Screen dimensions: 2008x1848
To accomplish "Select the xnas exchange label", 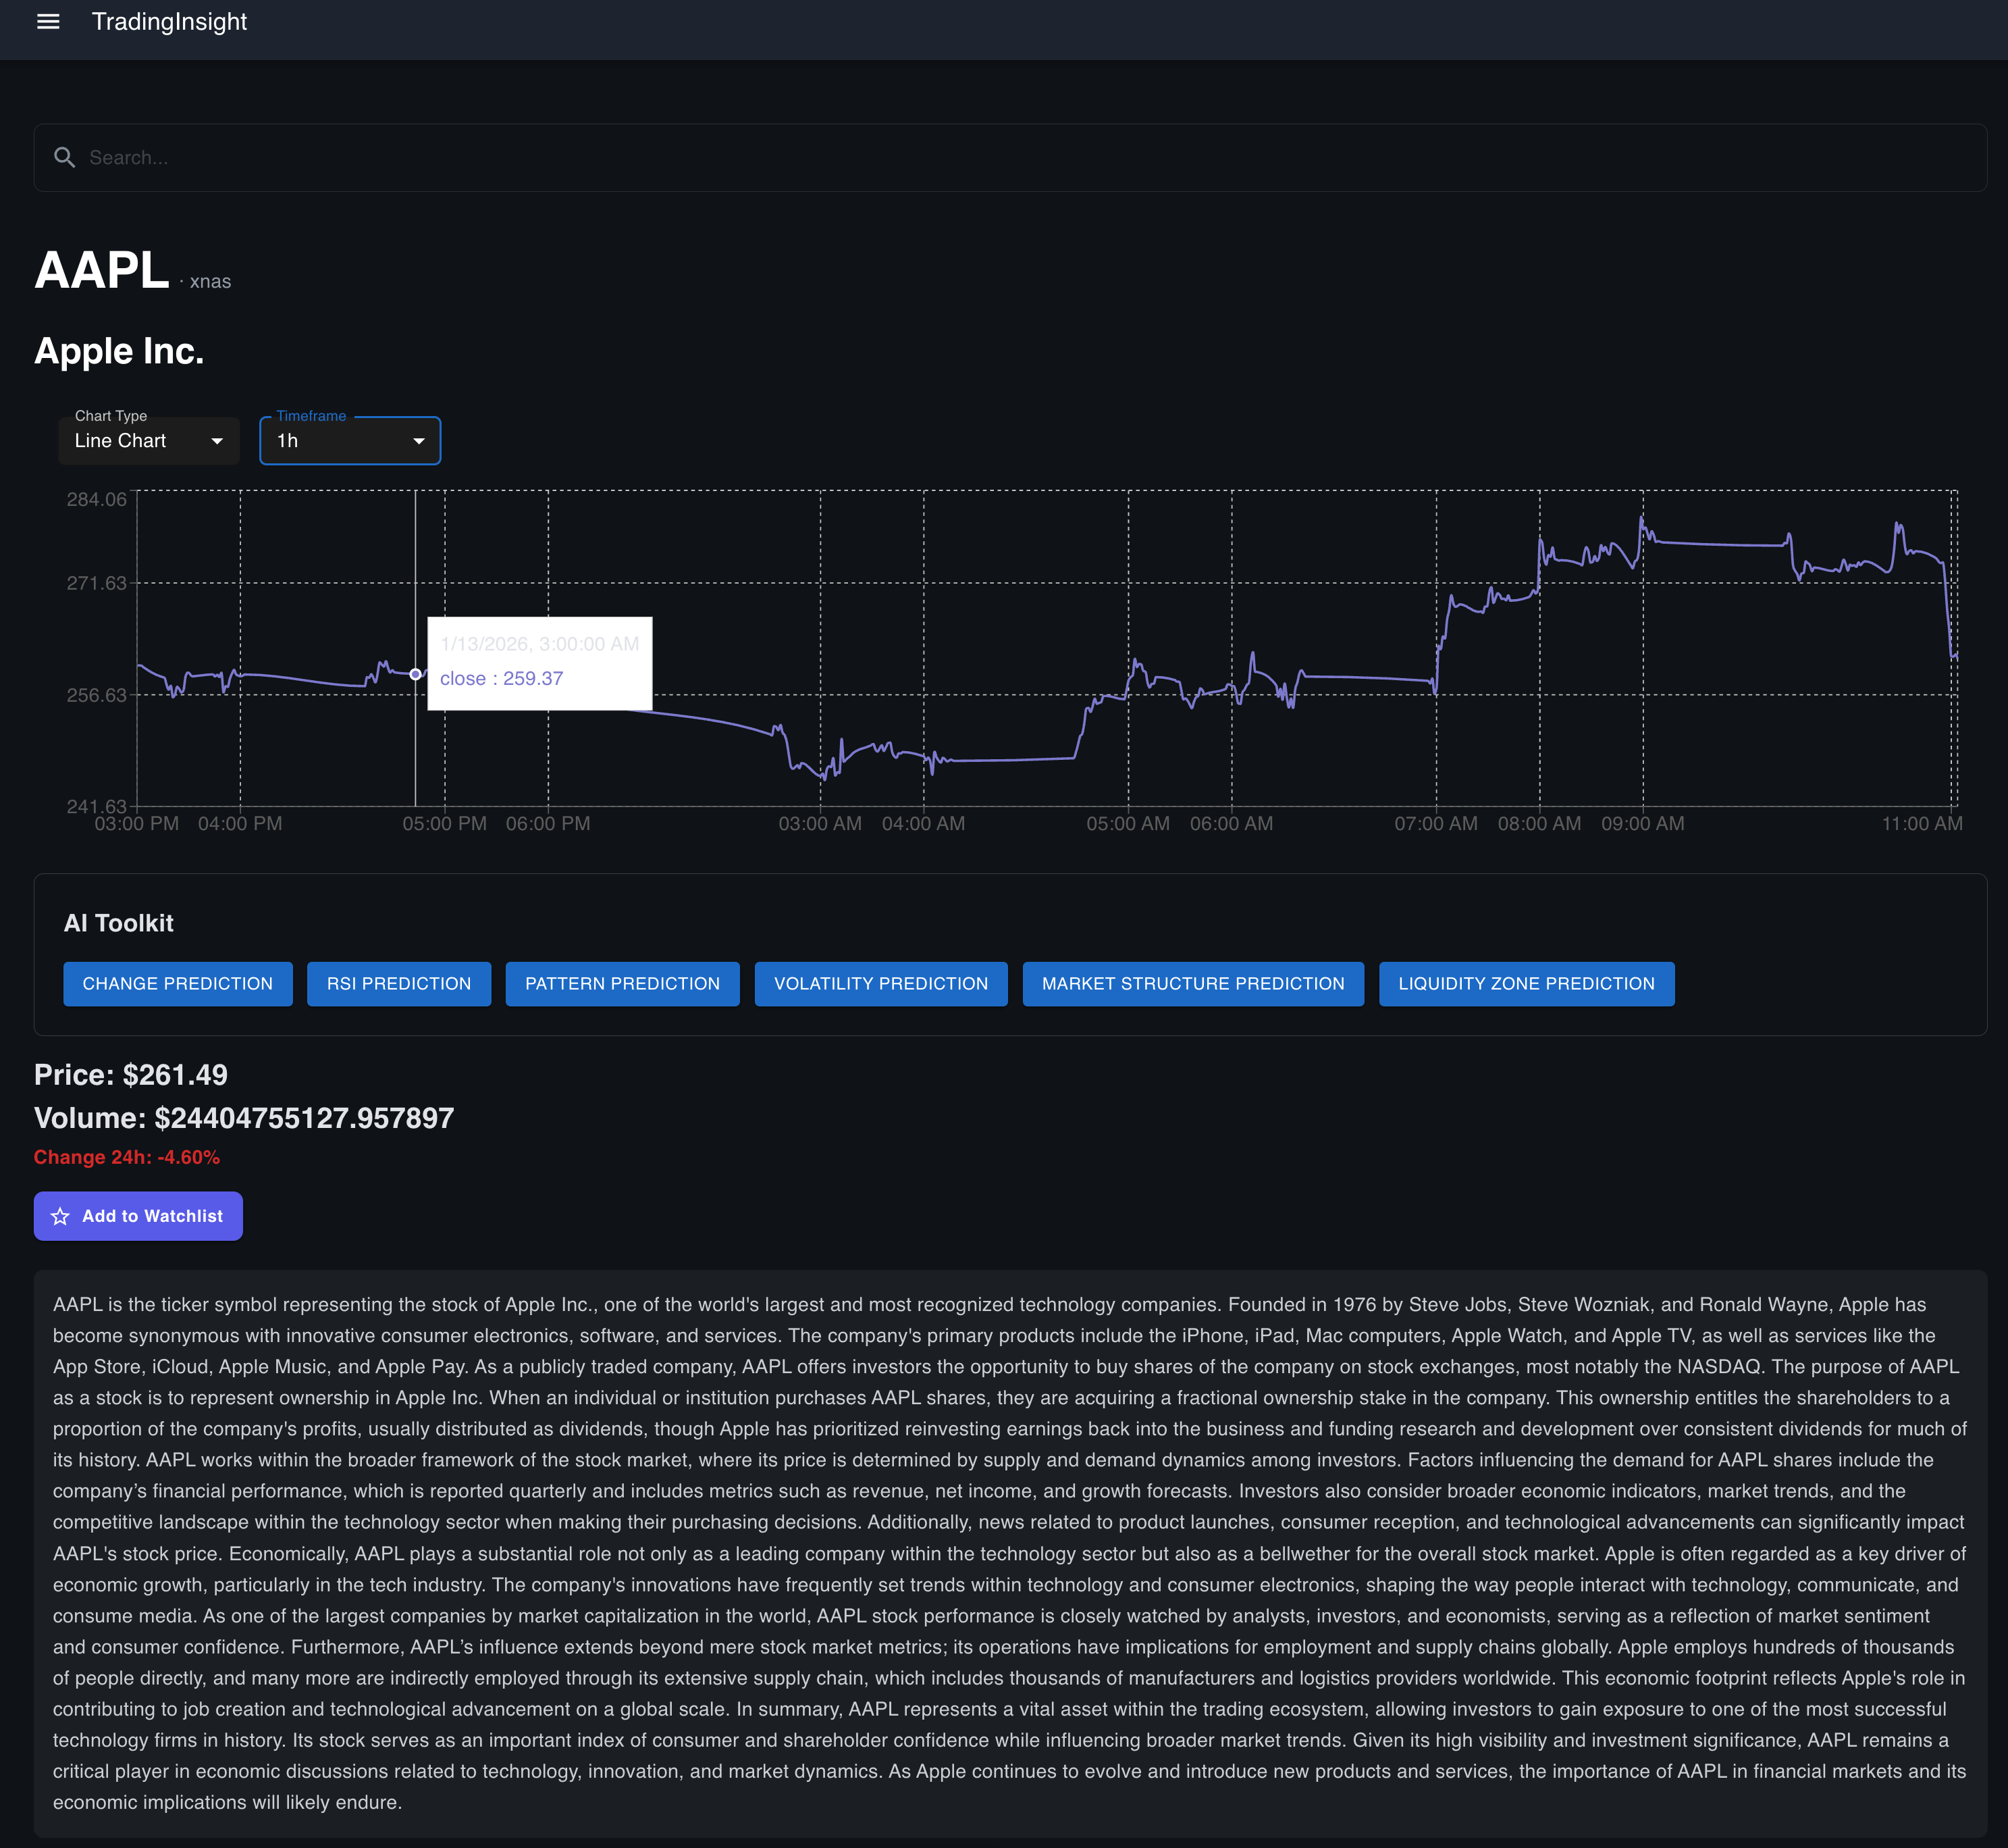I will pos(211,281).
